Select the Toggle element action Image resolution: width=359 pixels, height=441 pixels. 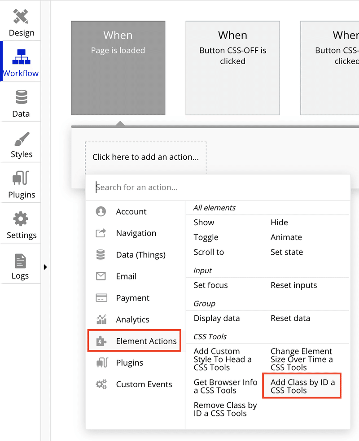pos(206,237)
